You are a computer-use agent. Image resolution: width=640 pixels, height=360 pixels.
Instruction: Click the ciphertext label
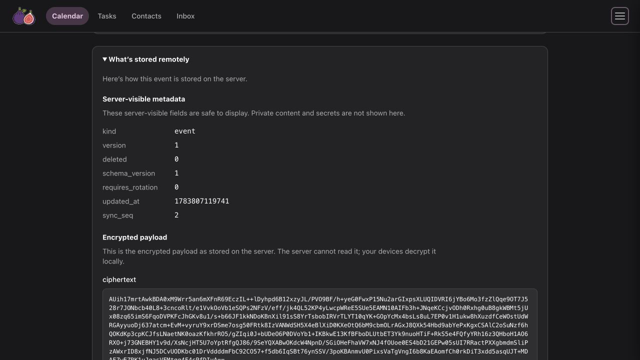(x=119, y=279)
